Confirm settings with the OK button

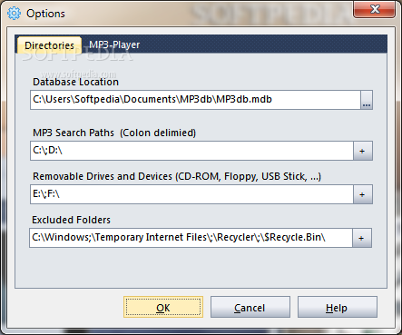click(x=163, y=307)
